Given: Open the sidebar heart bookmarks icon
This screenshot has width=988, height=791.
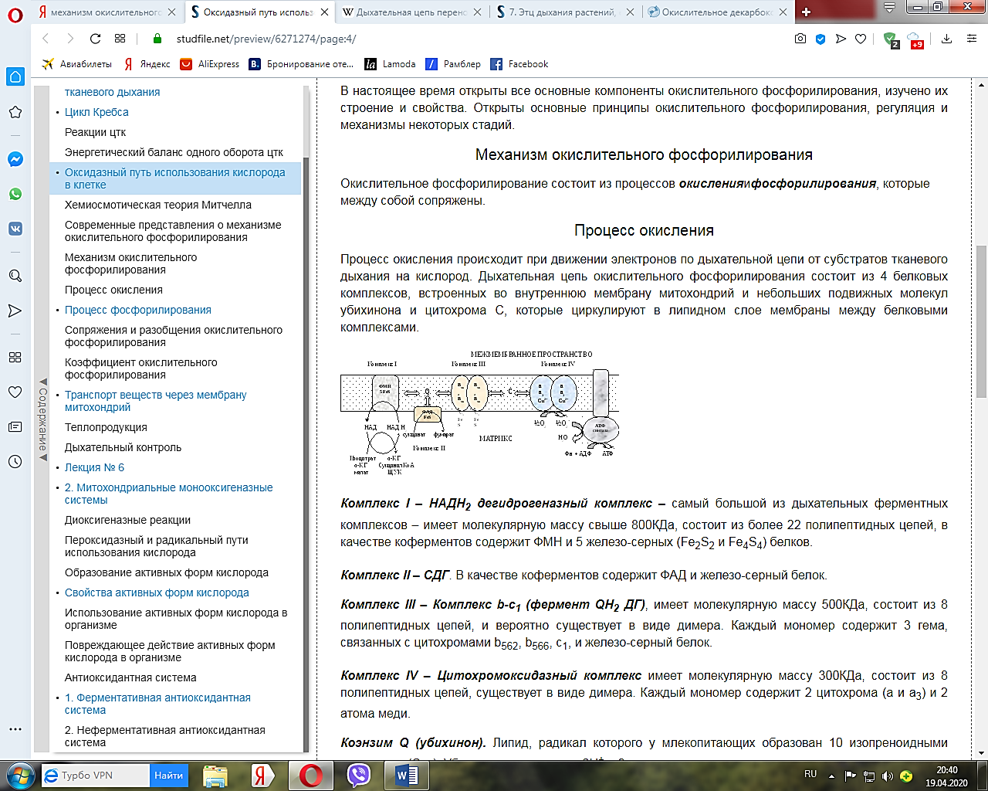Looking at the screenshot, I should pos(15,392).
